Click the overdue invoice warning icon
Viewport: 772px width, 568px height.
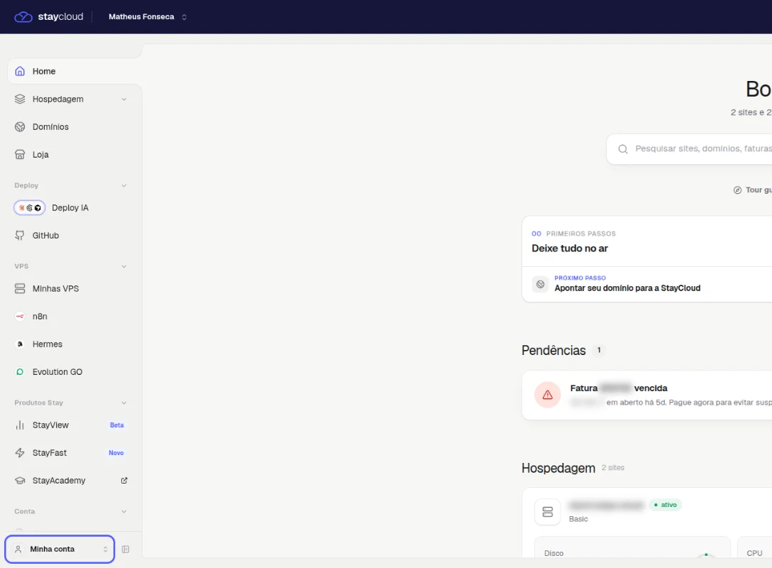[x=548, y=395]
